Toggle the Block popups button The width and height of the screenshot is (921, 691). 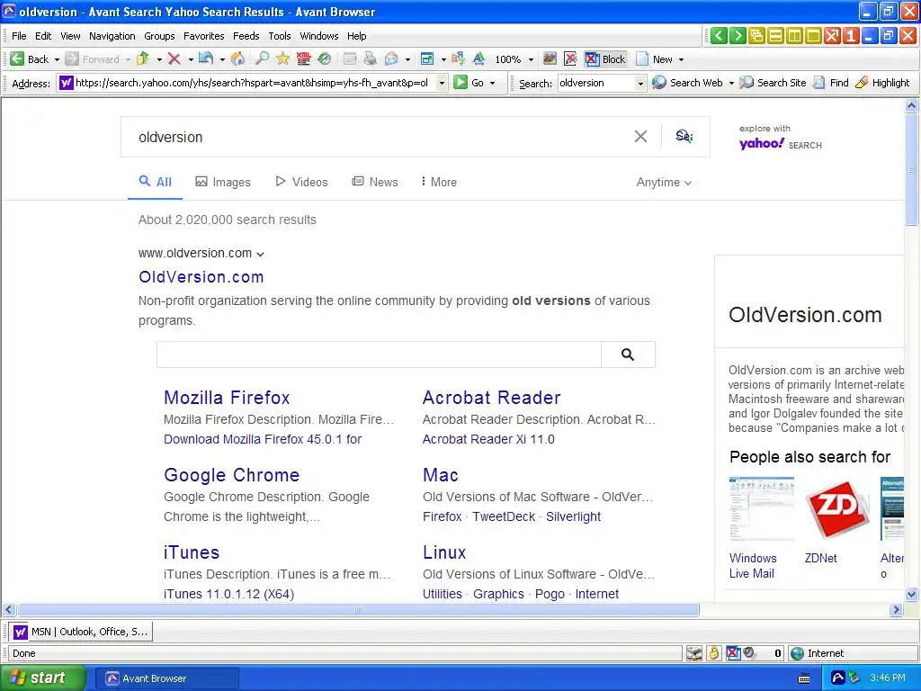click(x=606, y=58)
